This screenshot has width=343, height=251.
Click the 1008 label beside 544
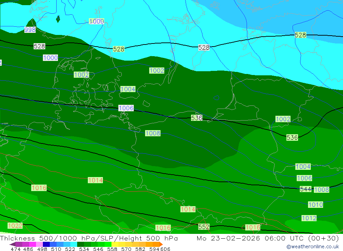coord(321,190)
